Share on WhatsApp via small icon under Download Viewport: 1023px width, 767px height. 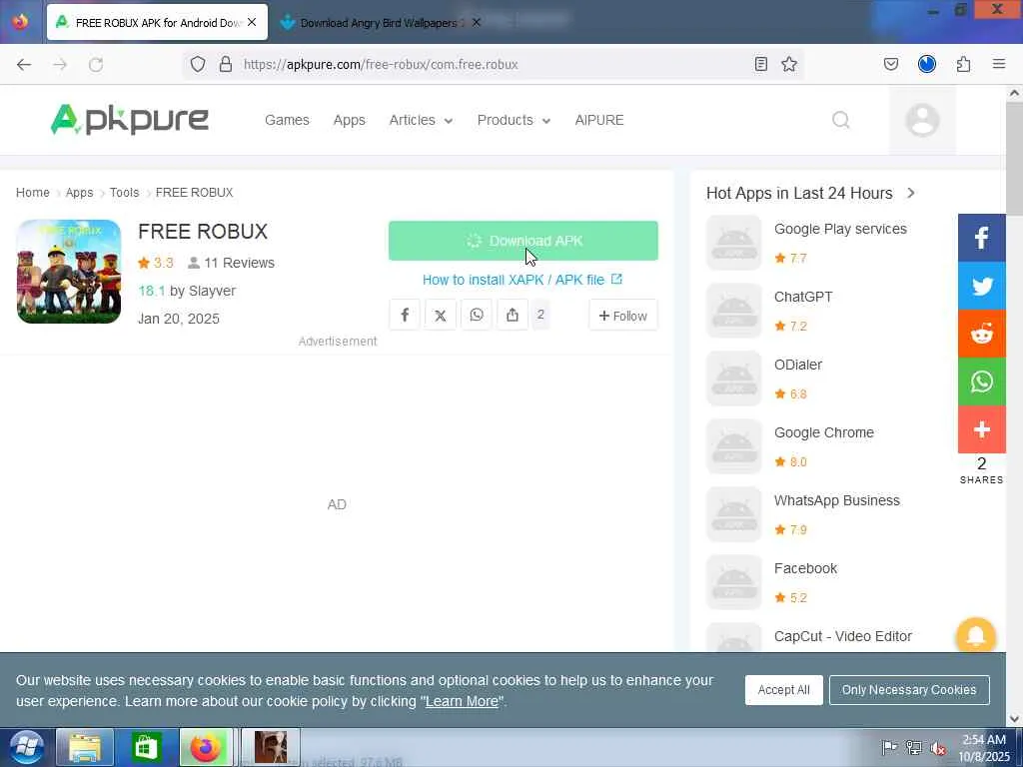[x=477, y=315]
